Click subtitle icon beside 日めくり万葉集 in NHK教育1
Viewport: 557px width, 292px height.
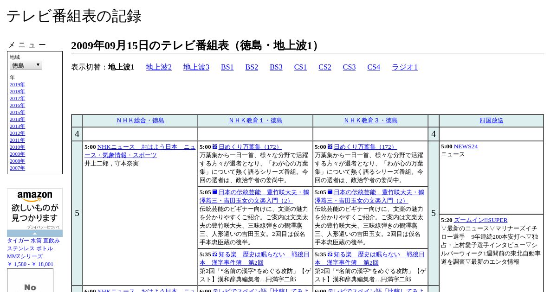tap(215, 147)
